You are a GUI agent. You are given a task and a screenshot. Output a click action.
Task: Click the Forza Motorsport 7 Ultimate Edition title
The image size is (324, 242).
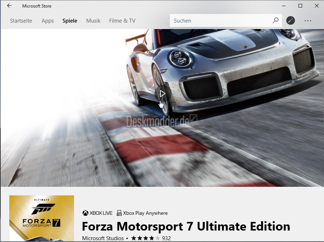pos(186,226)
